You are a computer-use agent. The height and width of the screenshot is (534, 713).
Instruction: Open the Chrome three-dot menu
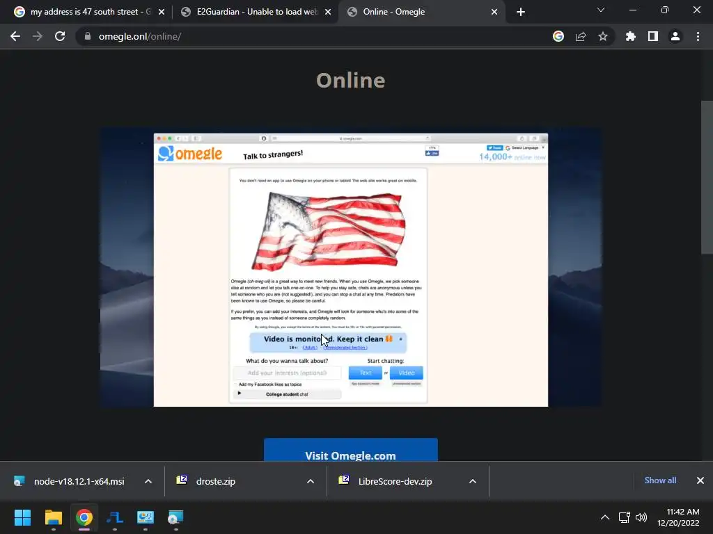tap(698, 36)
